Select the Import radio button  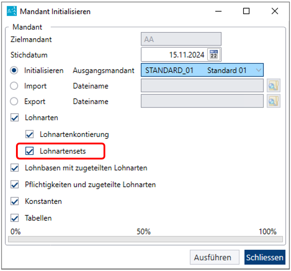click(14, 86)
